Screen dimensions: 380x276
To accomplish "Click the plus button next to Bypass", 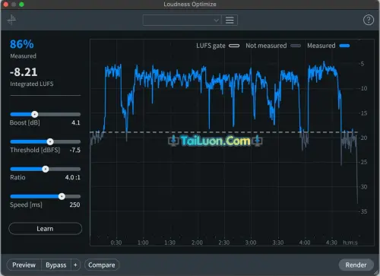I will click(75, 265).
